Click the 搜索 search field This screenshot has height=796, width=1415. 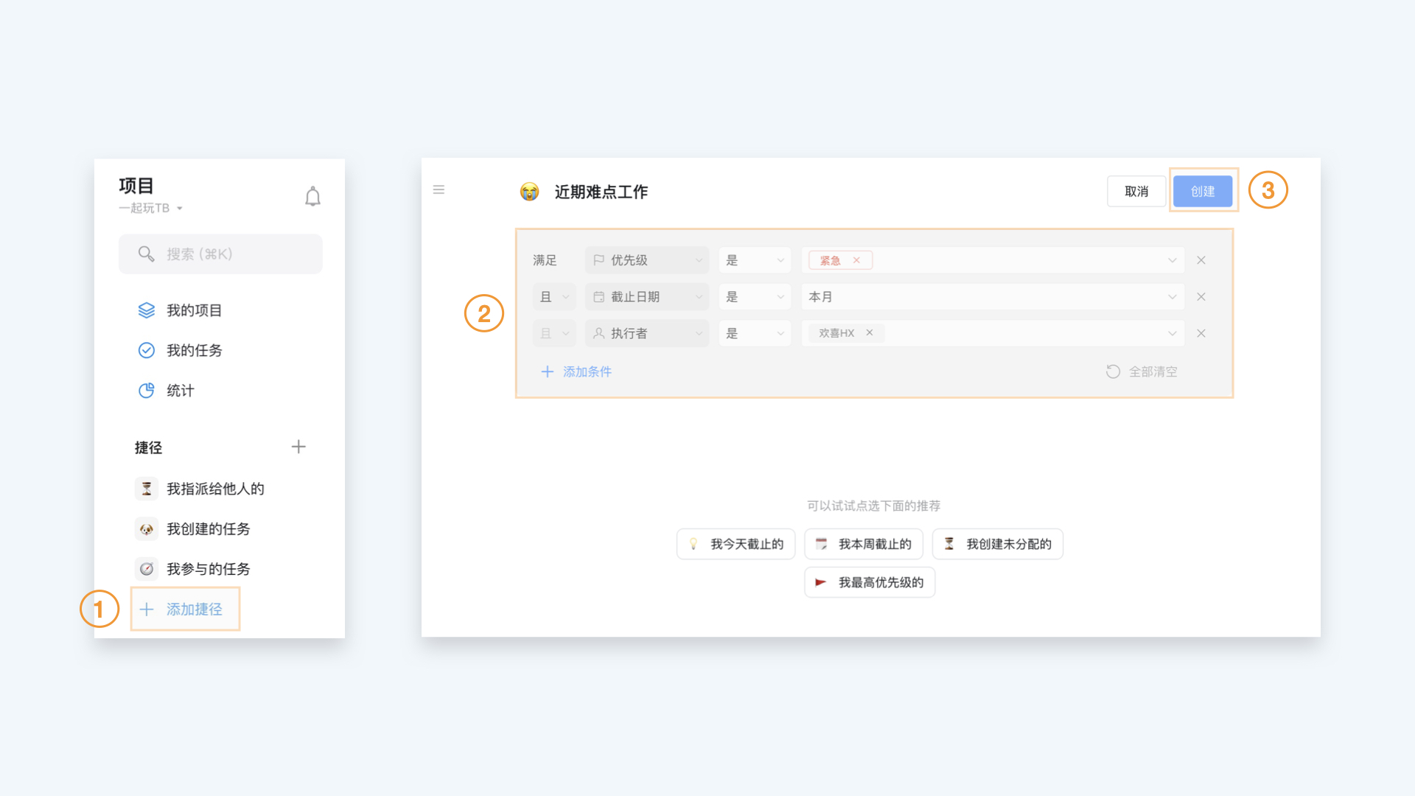[x=220, y=254]
